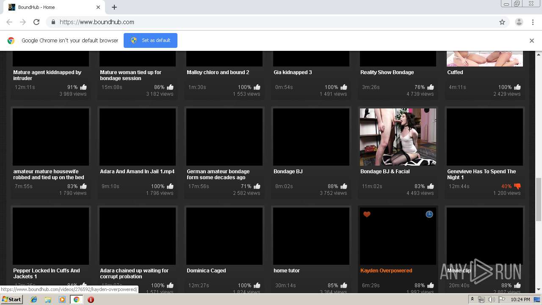The height and width of the screenshot is (305, 542).
Task: Close the BoundHub - Home tab
Action: 98,7
